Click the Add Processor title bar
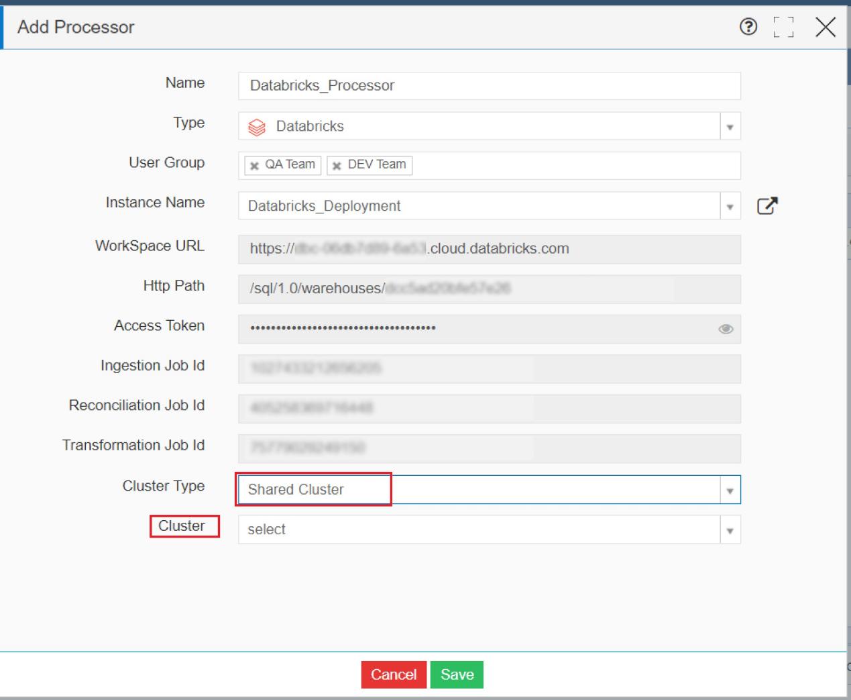The image size is (851, 700). tap(76, 28)
